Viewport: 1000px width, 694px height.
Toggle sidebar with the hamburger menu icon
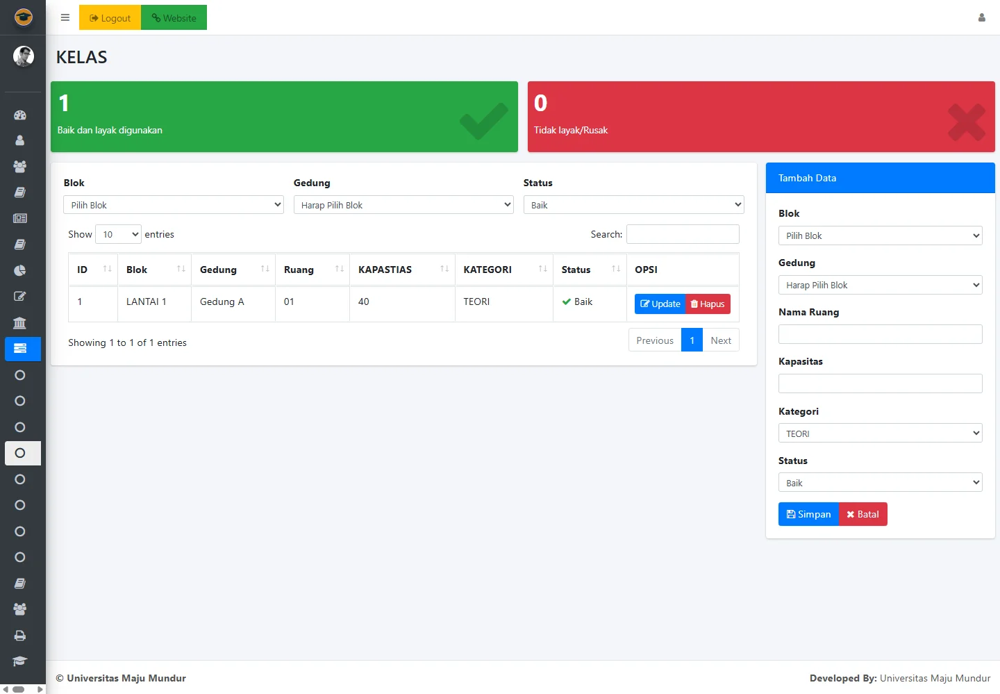click(x=65, y=18)
